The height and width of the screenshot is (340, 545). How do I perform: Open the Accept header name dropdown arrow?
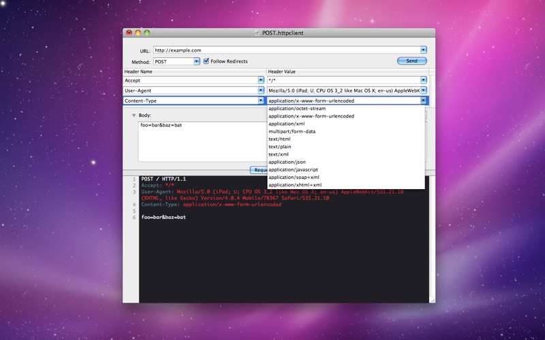(261, 80)
